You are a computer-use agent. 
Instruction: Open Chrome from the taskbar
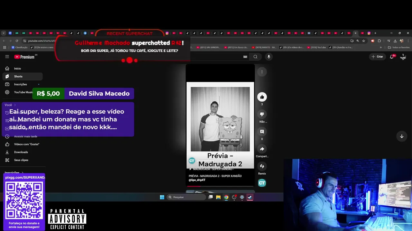coord(226,197)
